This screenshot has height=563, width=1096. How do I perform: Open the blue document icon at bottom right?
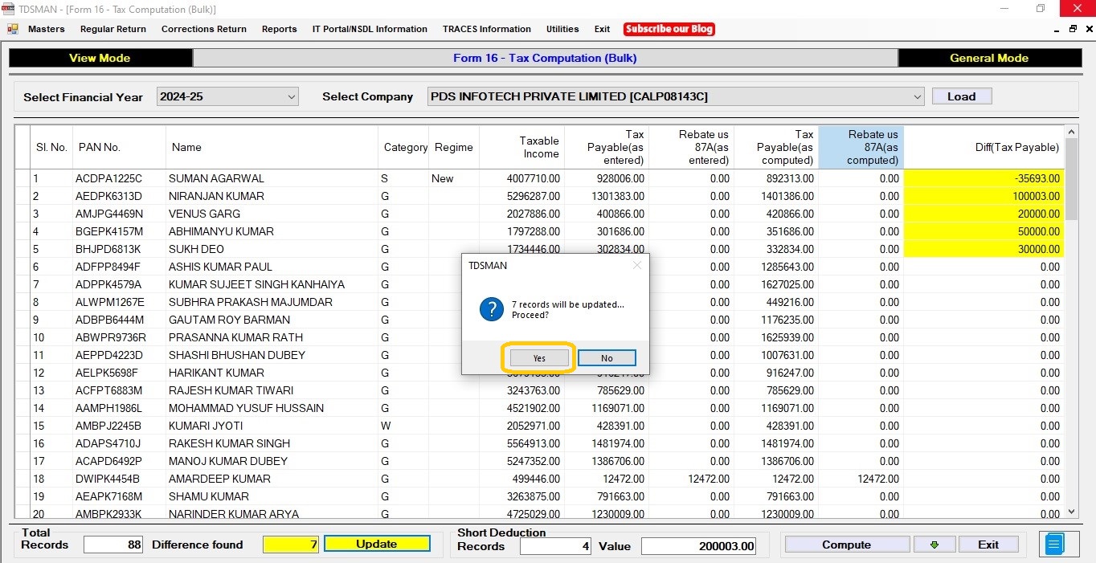1053,545
